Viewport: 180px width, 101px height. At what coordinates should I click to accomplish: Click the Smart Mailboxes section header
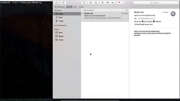[60, 26]
